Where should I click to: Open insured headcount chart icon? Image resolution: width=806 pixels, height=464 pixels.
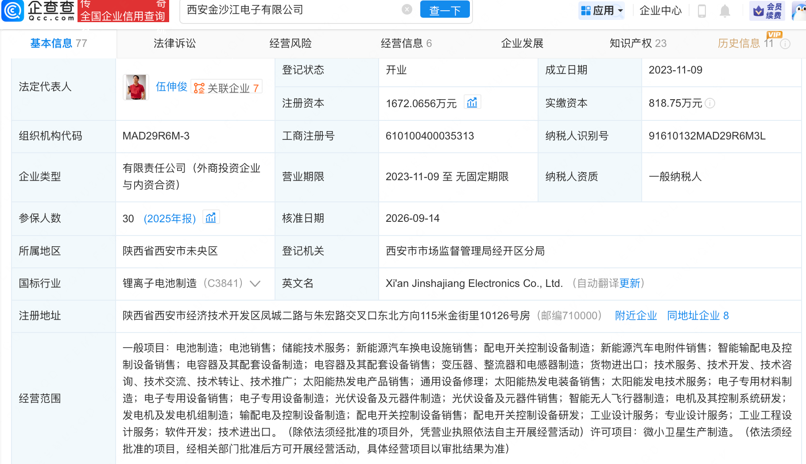(x=211, y=217)
